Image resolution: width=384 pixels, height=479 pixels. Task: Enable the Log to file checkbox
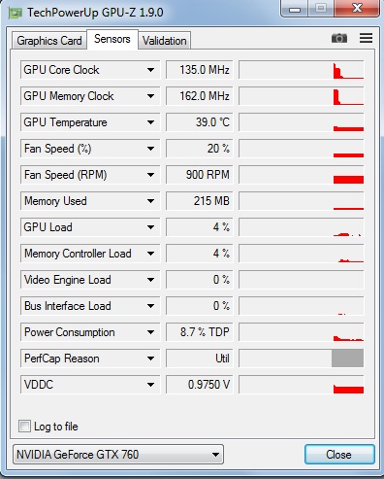click(x=24, y=427)
